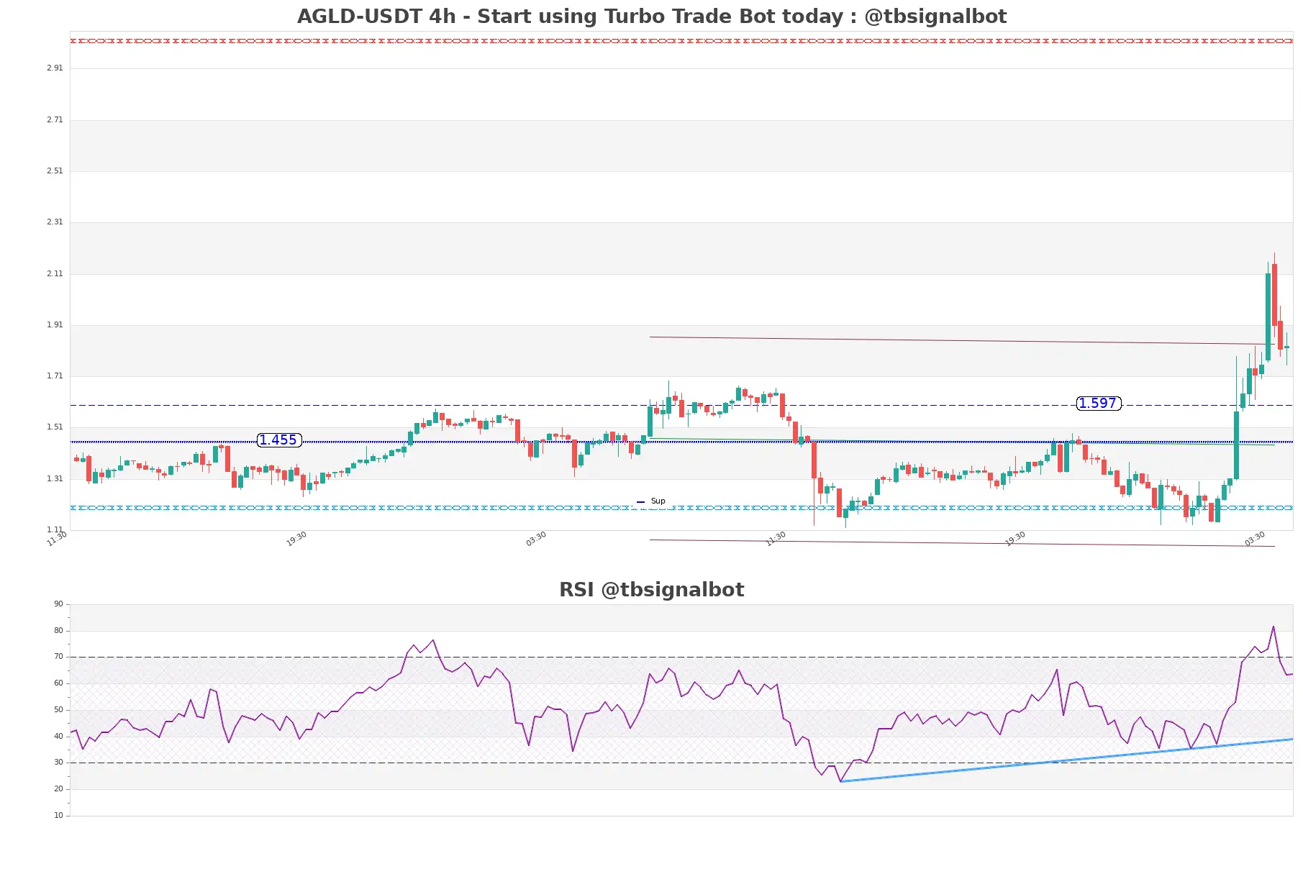The height and width of the screenshot is (869, 1303).
Task: Click the RSI @tbsignalbot subtitle
Action: coord(652,590)
